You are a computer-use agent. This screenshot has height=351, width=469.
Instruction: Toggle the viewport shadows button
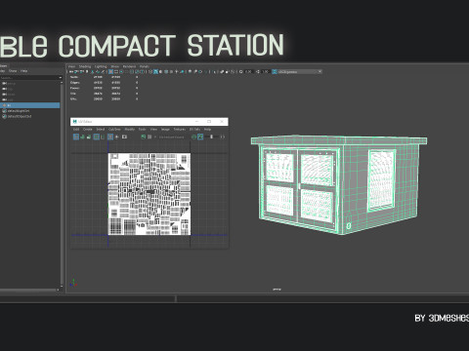182,71
